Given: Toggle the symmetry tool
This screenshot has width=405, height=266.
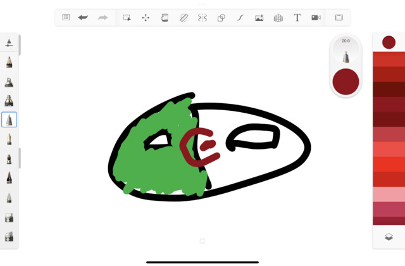Looking at the screenshot, I should point(202,18).
